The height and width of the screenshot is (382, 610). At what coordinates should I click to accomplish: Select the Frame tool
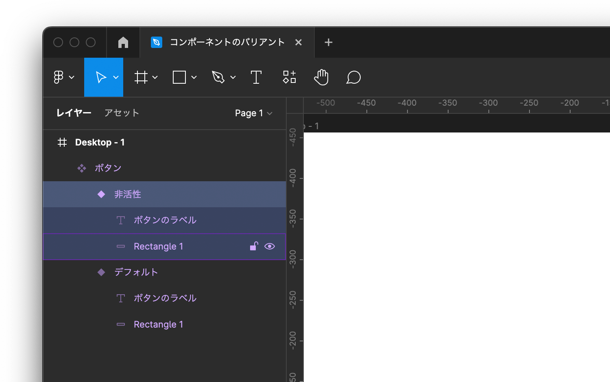point(141,77)
